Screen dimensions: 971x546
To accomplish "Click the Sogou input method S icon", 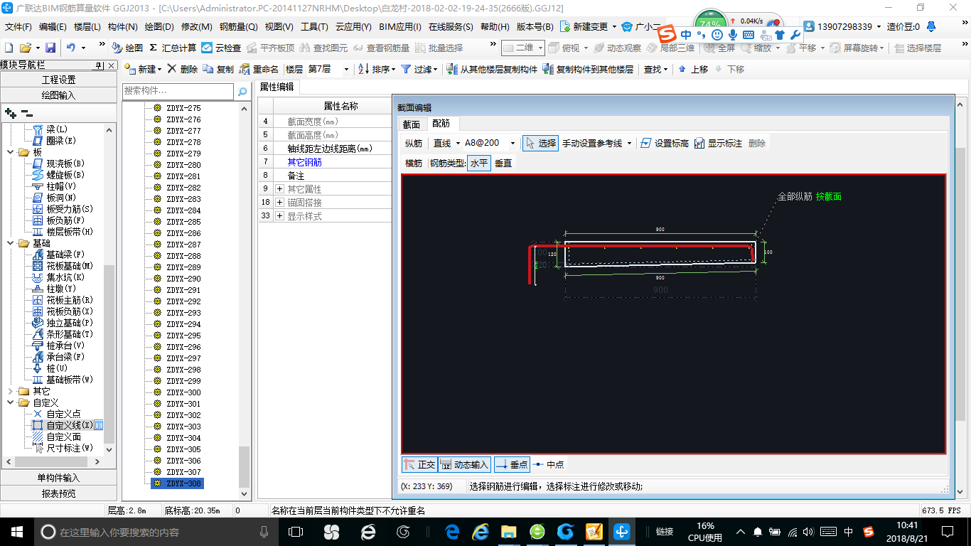I will coord(667,33).
